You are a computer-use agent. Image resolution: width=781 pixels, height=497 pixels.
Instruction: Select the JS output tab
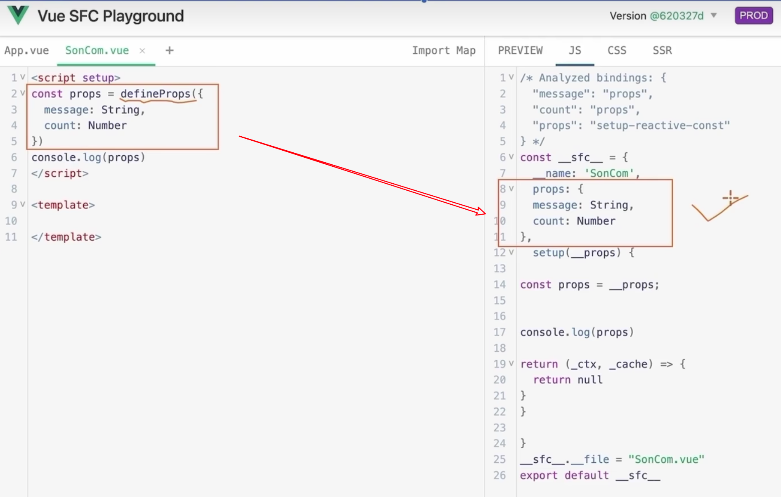pyautogui.click(x=575, y=50)
